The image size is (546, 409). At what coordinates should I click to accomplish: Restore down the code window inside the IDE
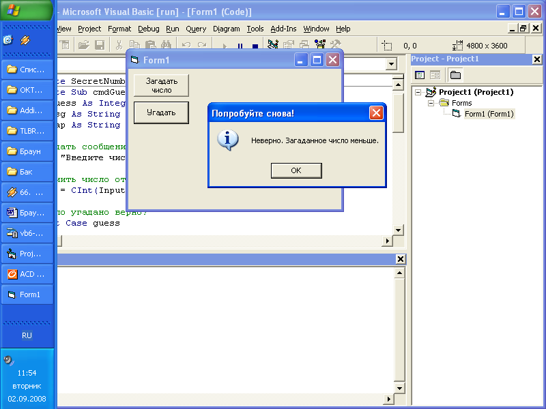pos(523,29)
